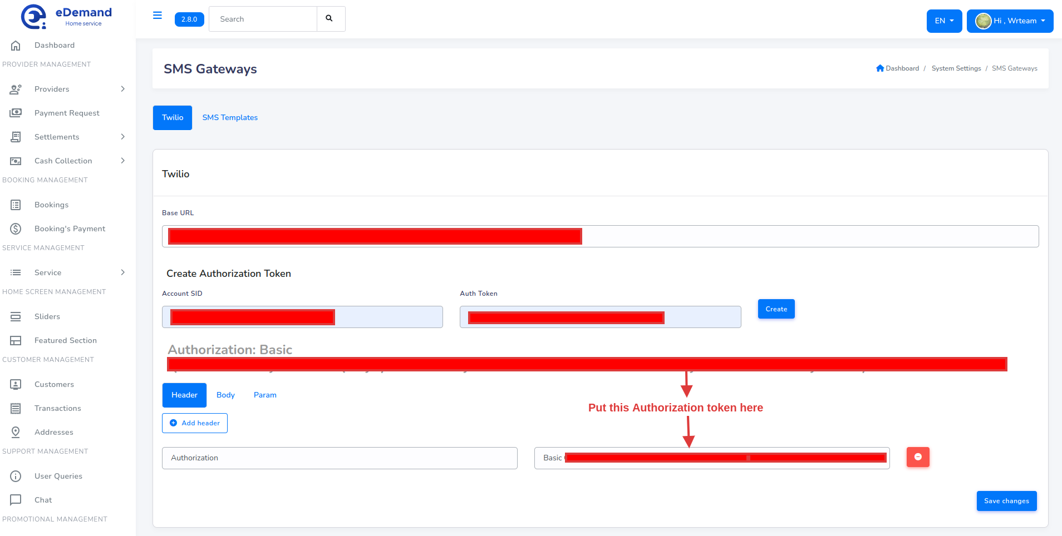Click the 2.8.0 version badge
This screenshot has width=1062, height=536.
click(189, 19)
